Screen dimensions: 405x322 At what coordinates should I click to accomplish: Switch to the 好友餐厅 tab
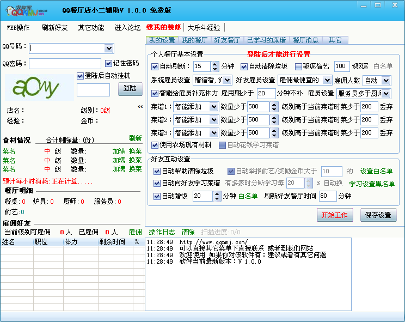[x=227, y=40]
